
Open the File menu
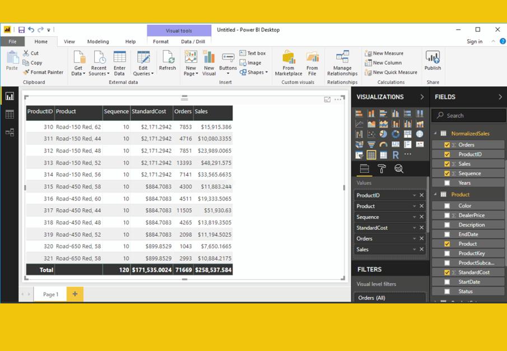click(13, 41)
